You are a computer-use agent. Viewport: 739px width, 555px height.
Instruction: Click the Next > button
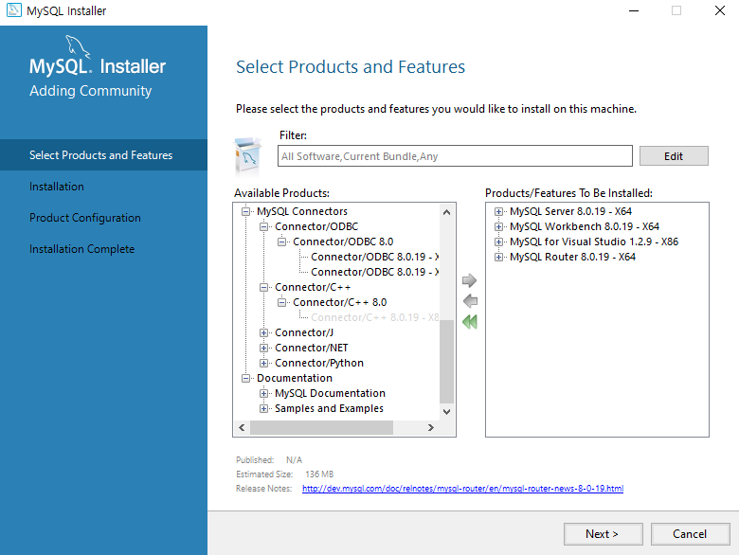tap(603, 534)
